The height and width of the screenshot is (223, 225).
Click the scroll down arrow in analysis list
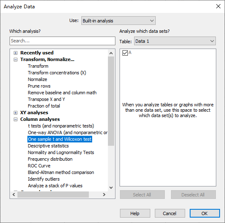111,188
